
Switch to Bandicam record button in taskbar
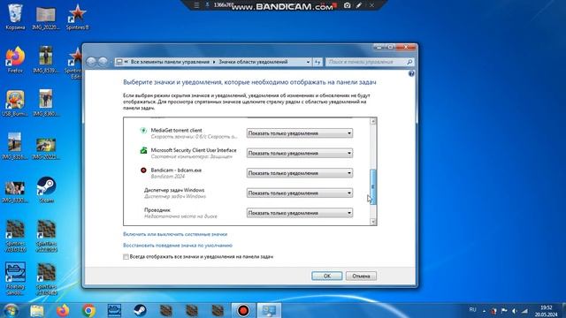243,310
